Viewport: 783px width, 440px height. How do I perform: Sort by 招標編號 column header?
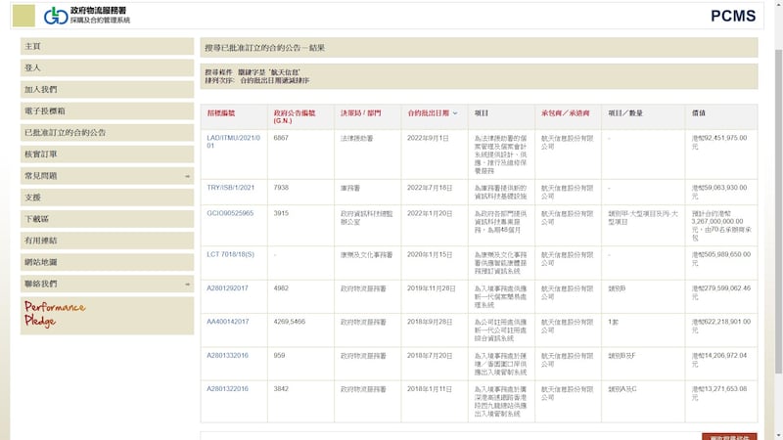point(221,113)
